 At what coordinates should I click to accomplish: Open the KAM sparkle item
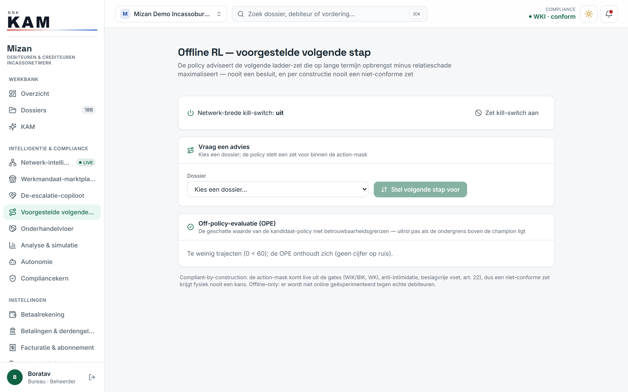(x=52, y=127)
